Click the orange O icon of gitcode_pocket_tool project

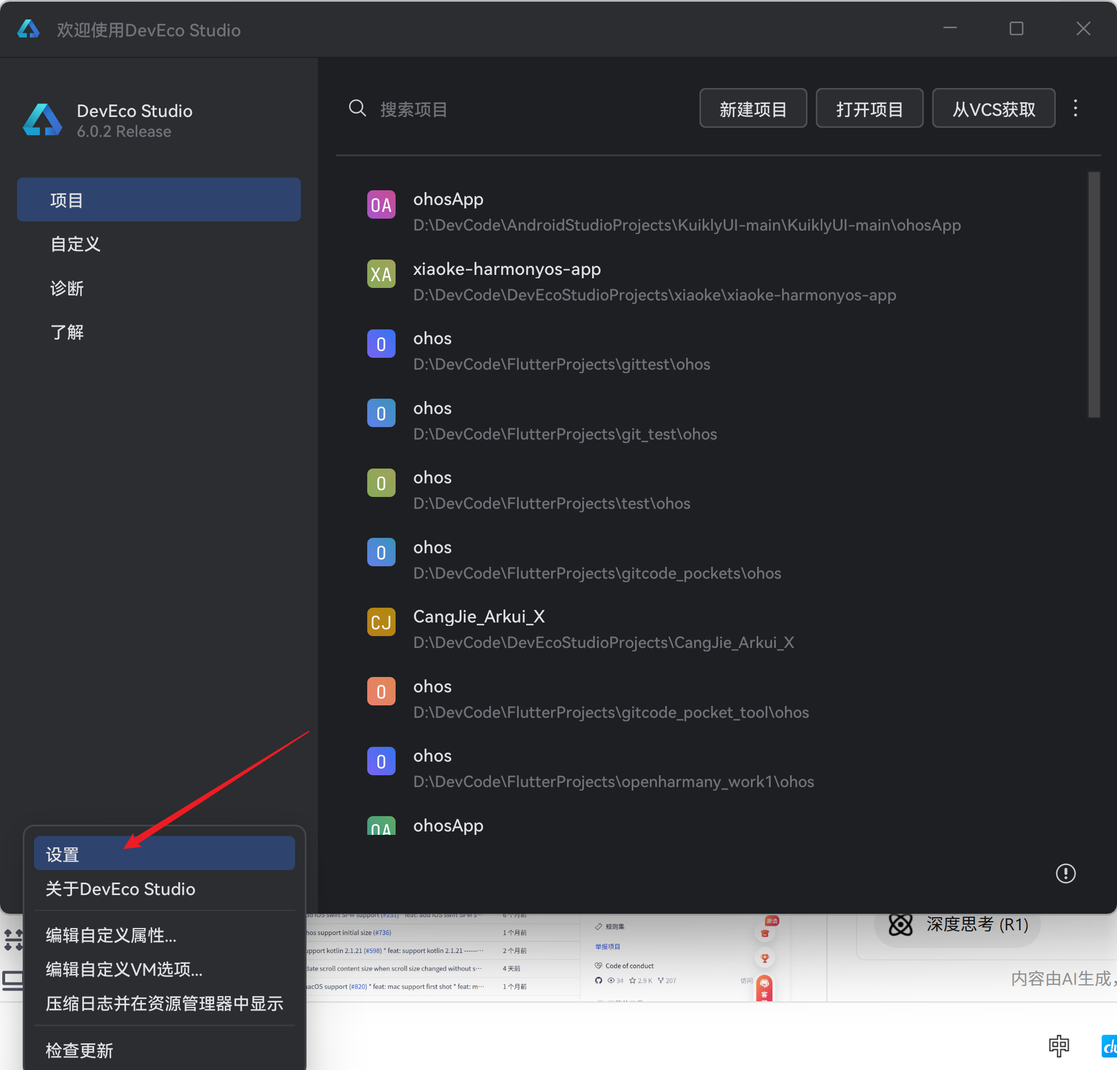pyautogui.click(x=381, y=692)
